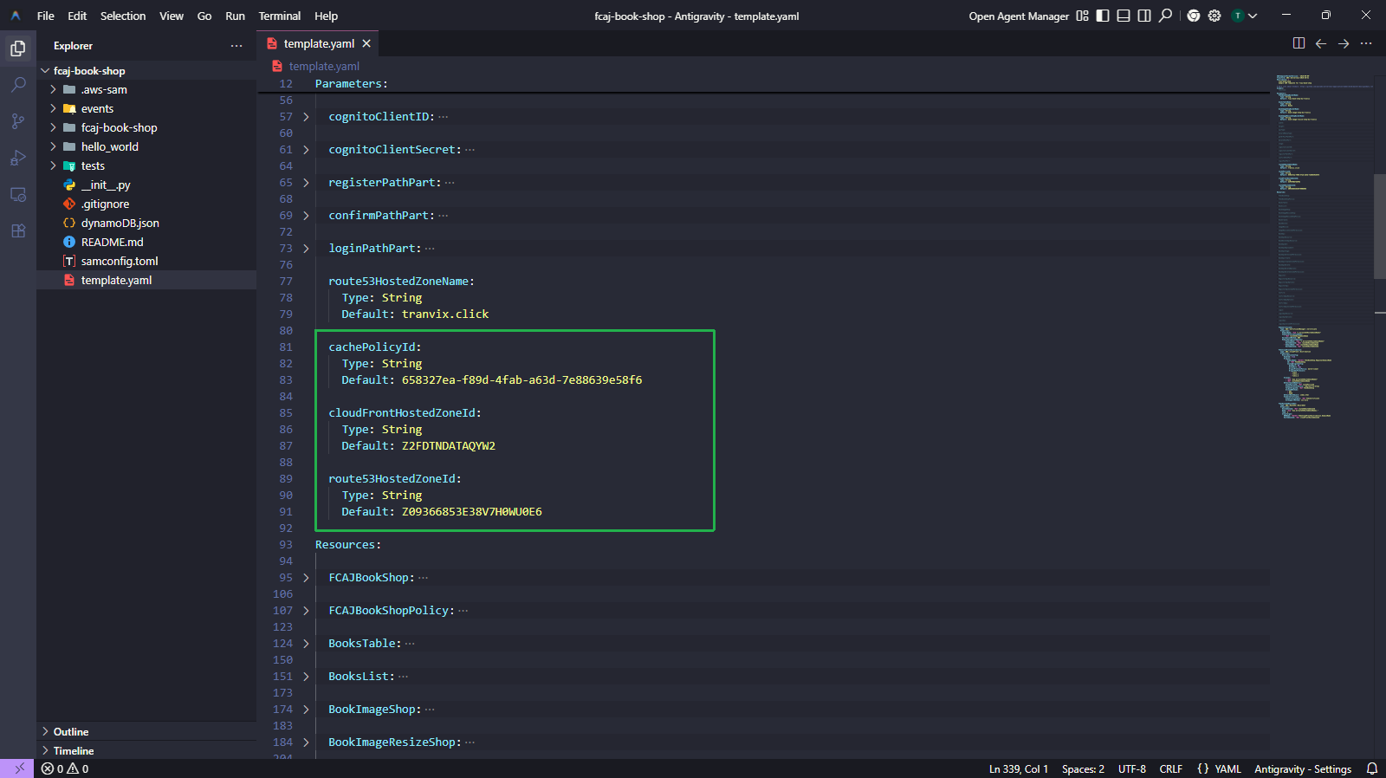This screenshot has width=1386, height=778.
Task: Toggle the bottom panel visibility
Action: (x=1124, y=16)
